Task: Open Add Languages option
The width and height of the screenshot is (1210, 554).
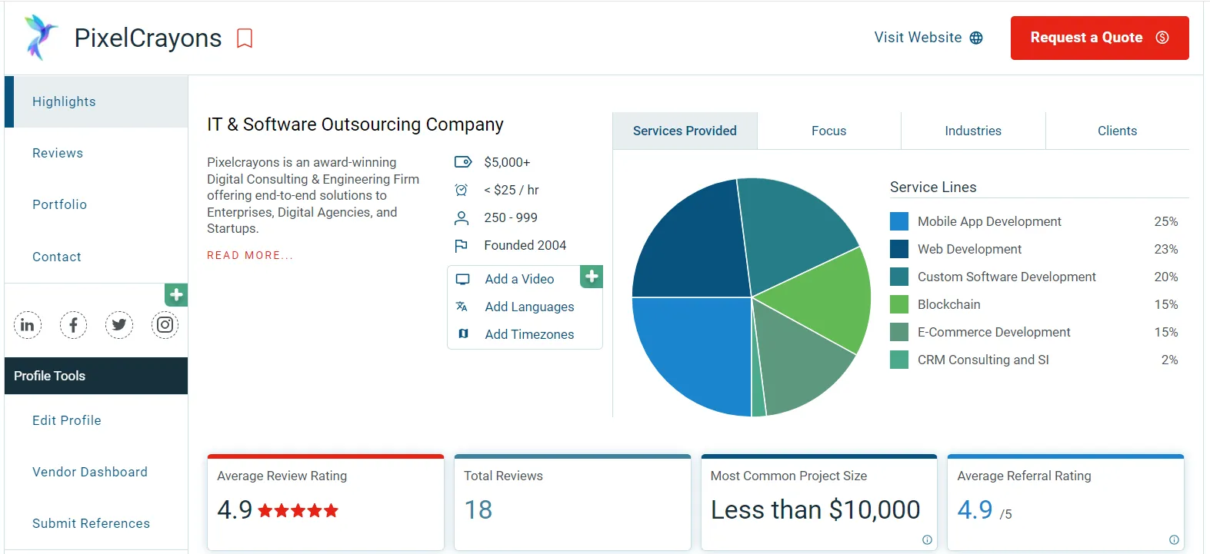Action: tap(529, 307)
